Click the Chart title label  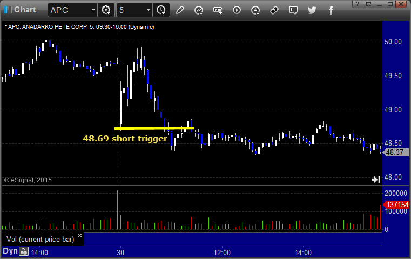(25, 10)
